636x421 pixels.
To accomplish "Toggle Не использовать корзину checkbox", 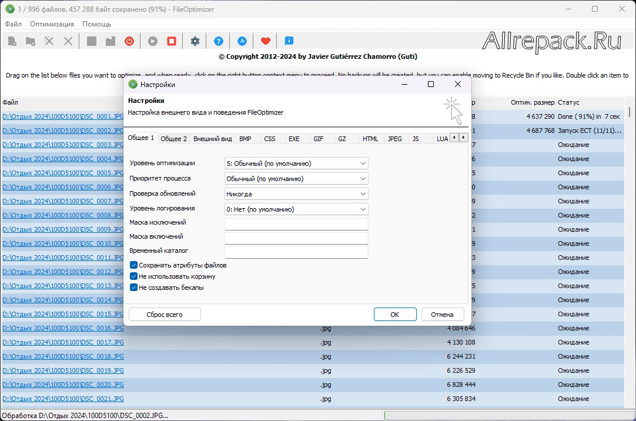I will click(133, 276).
